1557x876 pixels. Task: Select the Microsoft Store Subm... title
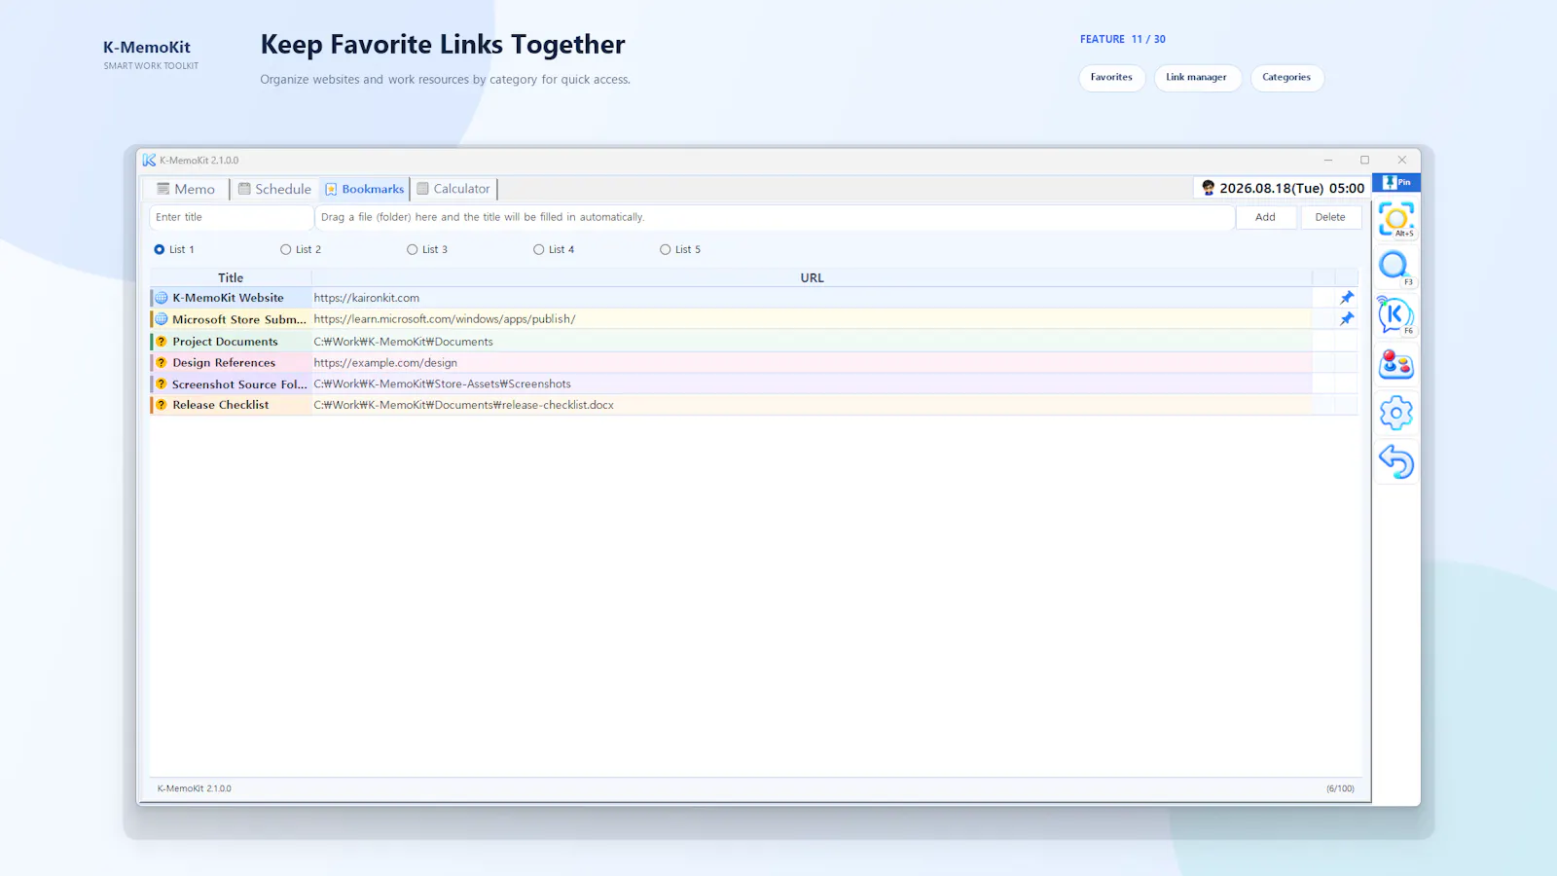(239, 319)
